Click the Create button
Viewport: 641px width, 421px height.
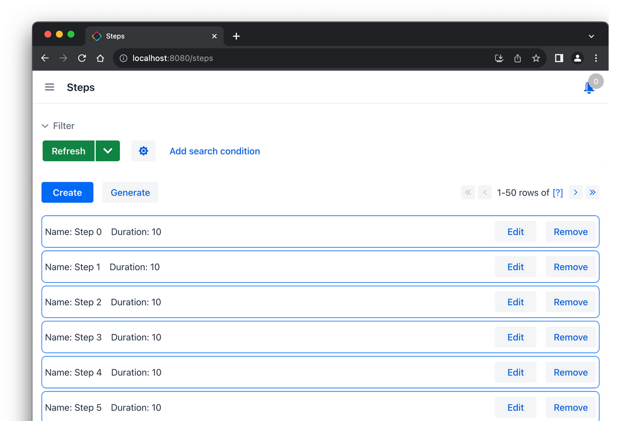pos(67,192)
